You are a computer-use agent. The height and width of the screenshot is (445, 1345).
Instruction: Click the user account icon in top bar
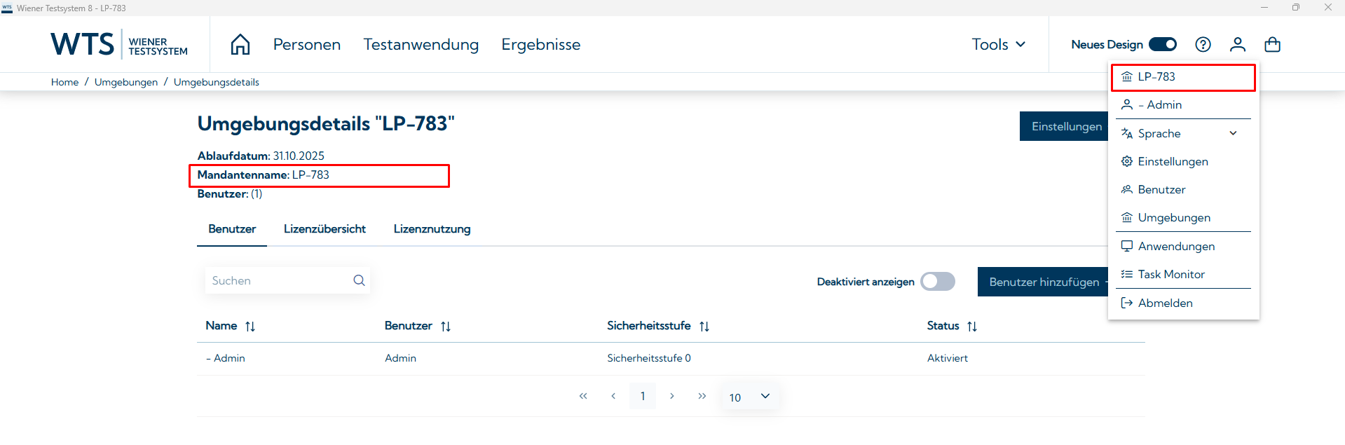coord(1238,44)
